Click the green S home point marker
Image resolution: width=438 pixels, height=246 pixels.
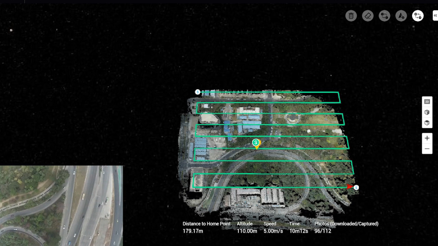tap(255, 143)
